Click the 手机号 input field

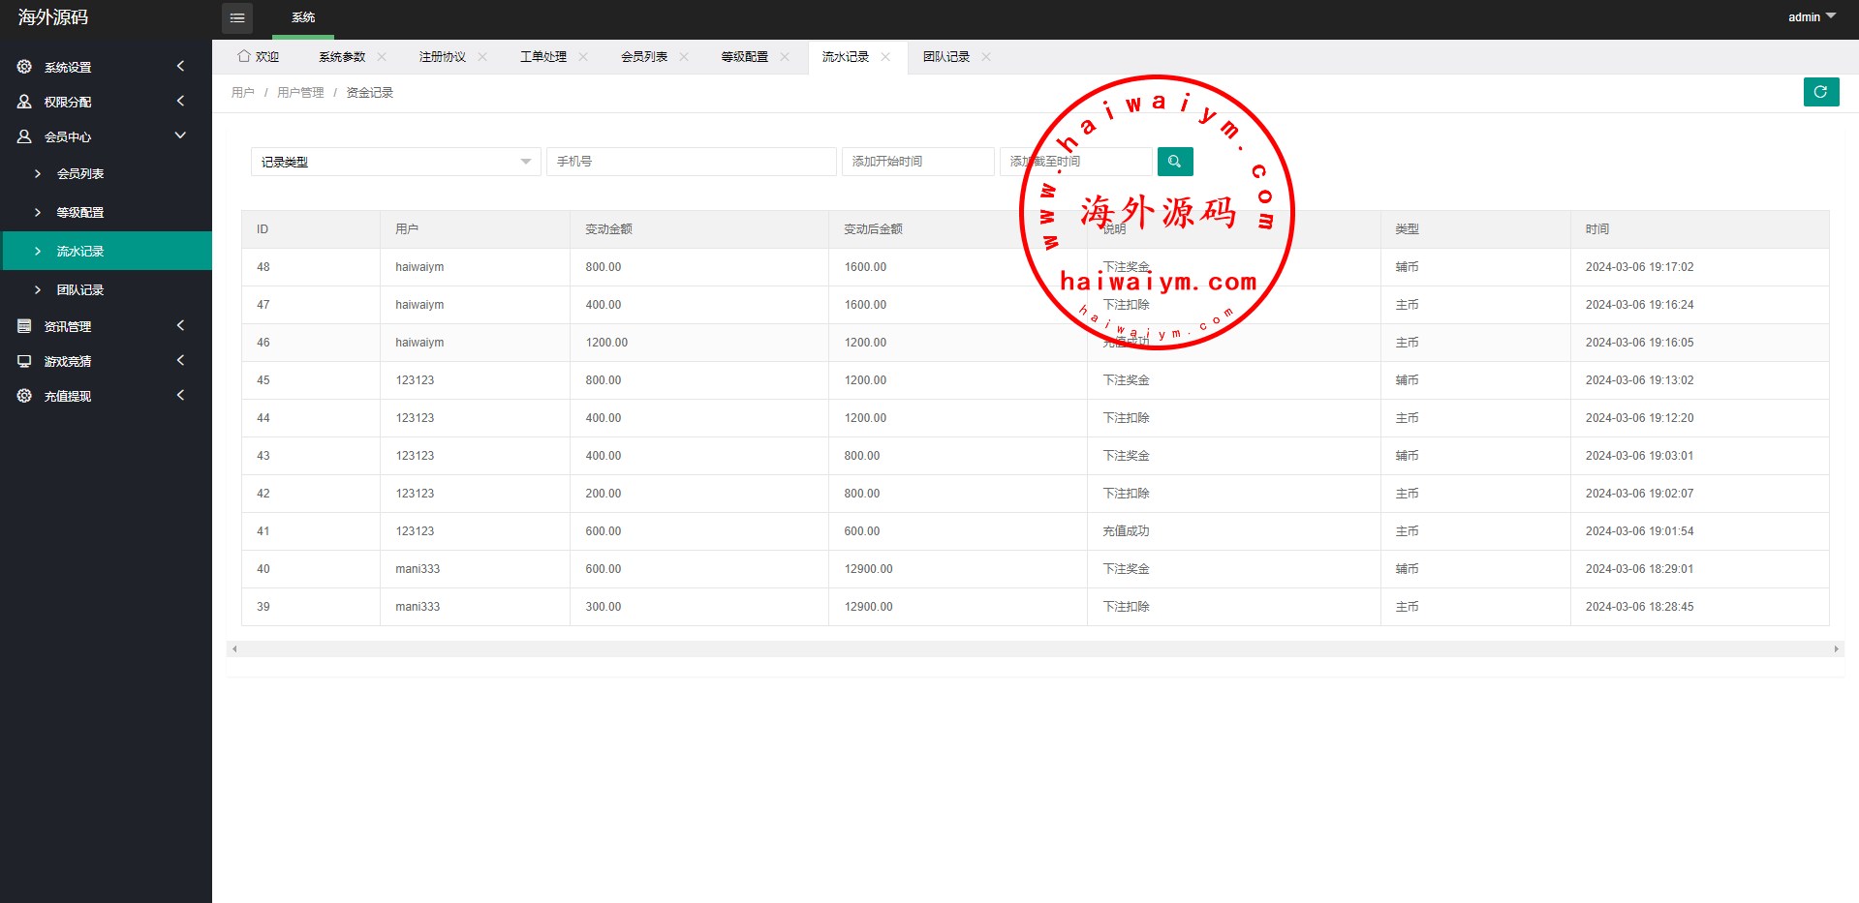[691, 162]
